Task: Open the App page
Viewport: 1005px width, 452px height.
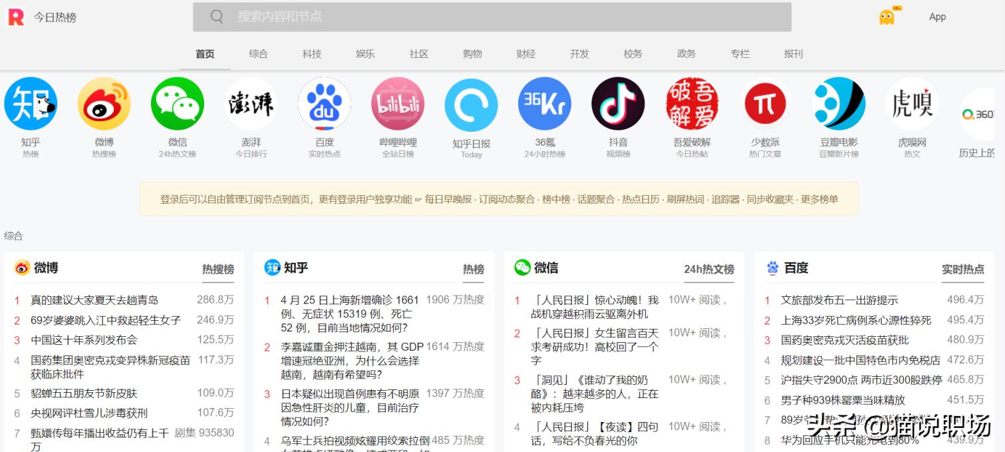Action: (937, 17)
